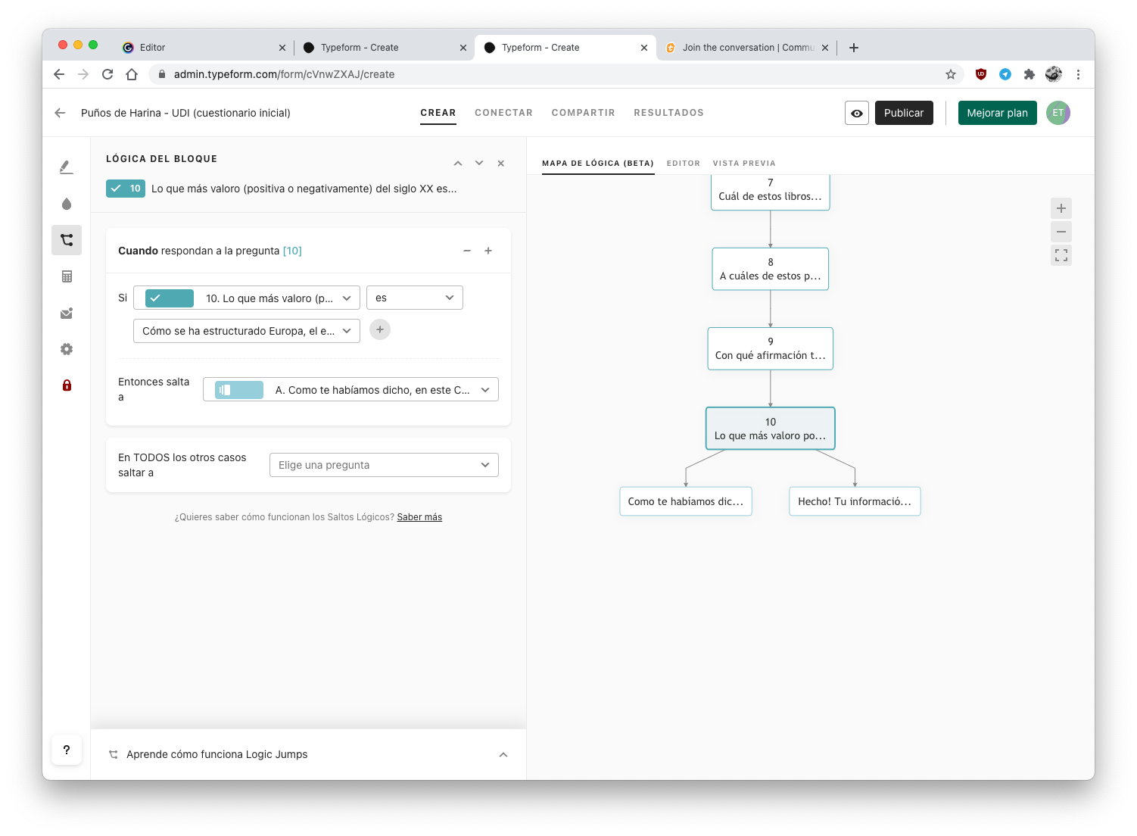Click the [10] question reference link
This screenshot has height=836, width=1137.
[x=292, y=251]
